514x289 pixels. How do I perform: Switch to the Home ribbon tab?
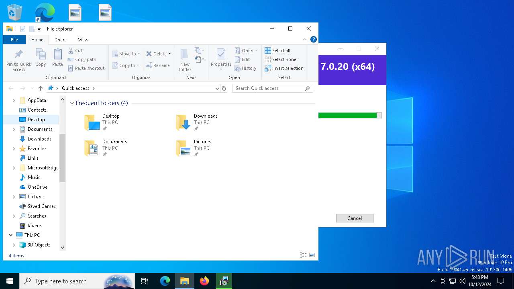pyautogui.click(x=37, y=40)
